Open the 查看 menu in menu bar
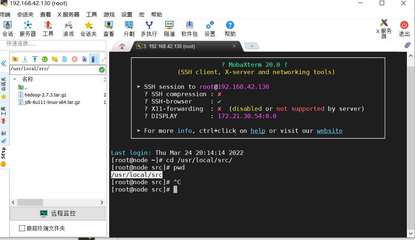This screenshot has height=240, width=415. 46,15
